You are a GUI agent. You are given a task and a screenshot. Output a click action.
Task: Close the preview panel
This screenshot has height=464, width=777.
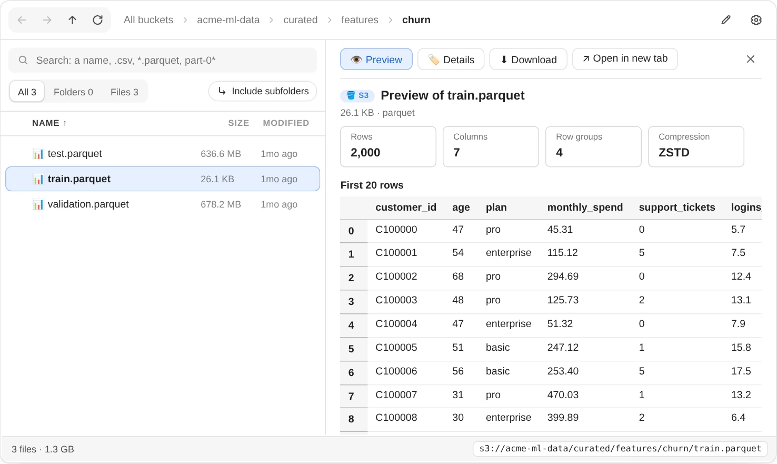(x=751, y=59)
